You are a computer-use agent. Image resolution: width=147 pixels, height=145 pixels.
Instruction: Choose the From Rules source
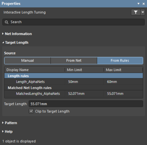point(120,61)
